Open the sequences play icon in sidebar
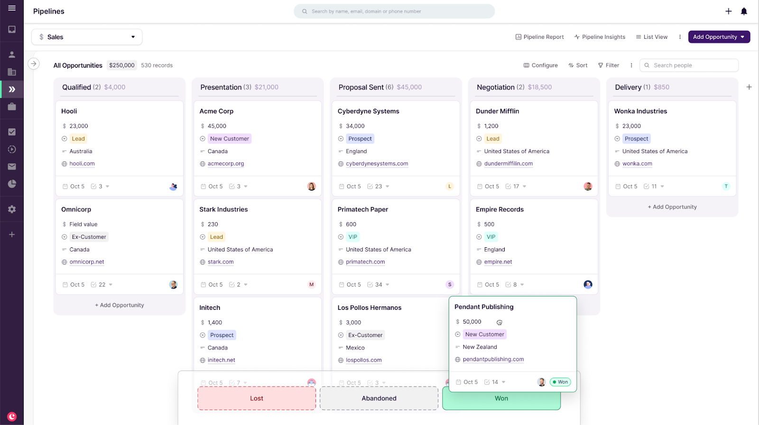Screen dimensions: 759x425 [12, 149]
